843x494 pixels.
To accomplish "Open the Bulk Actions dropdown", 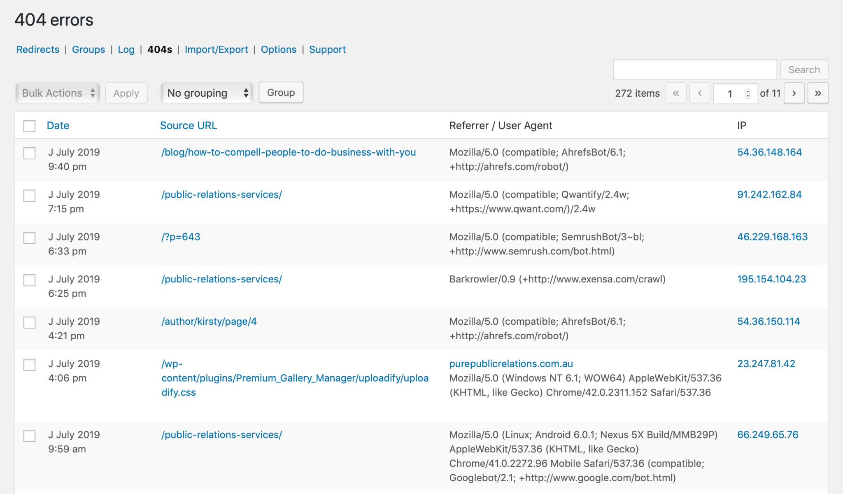I will coord(58,93).
